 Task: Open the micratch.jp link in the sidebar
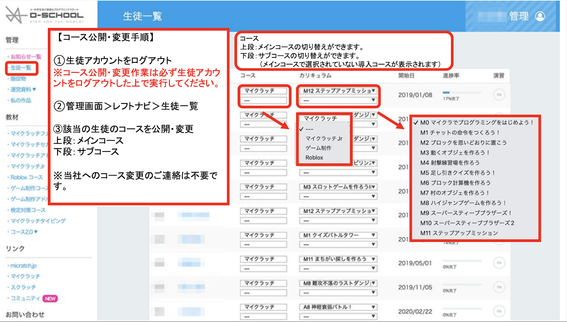point(23,266)
